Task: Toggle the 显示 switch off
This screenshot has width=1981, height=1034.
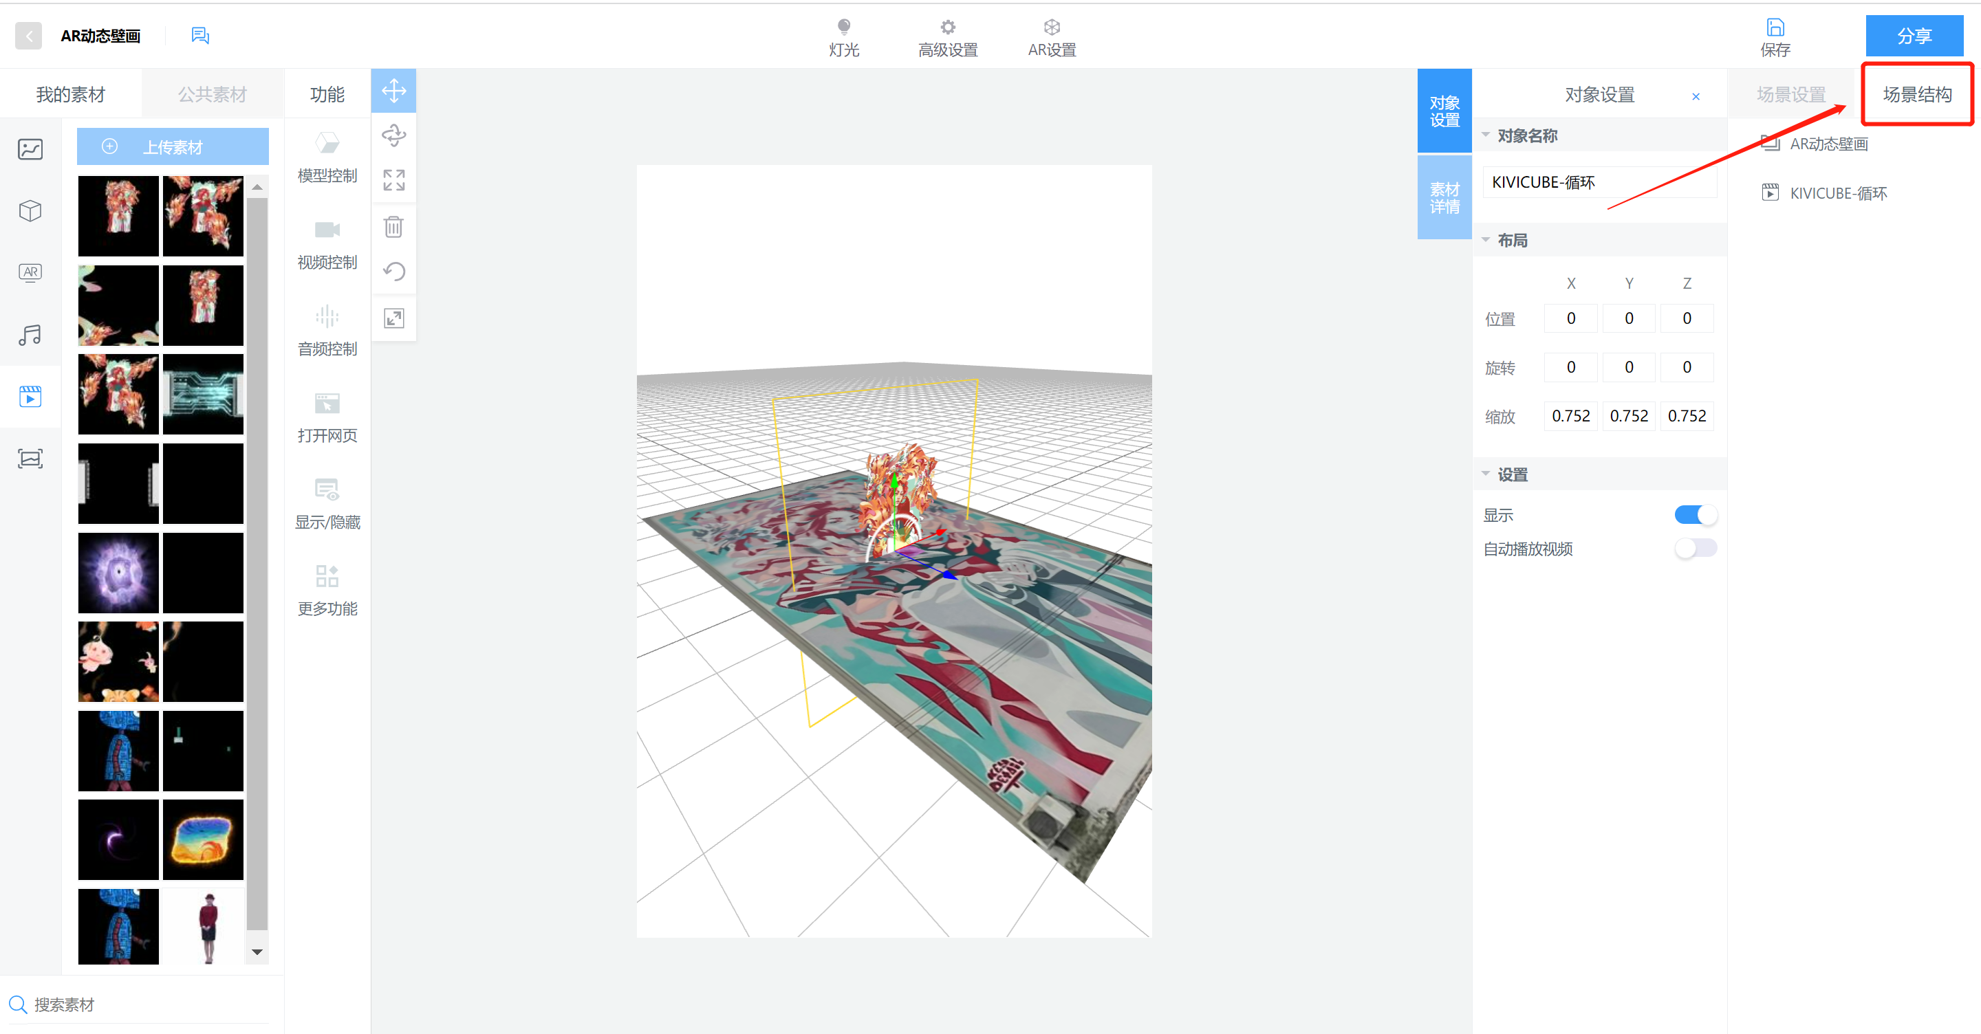Action: pos(1695,515)
